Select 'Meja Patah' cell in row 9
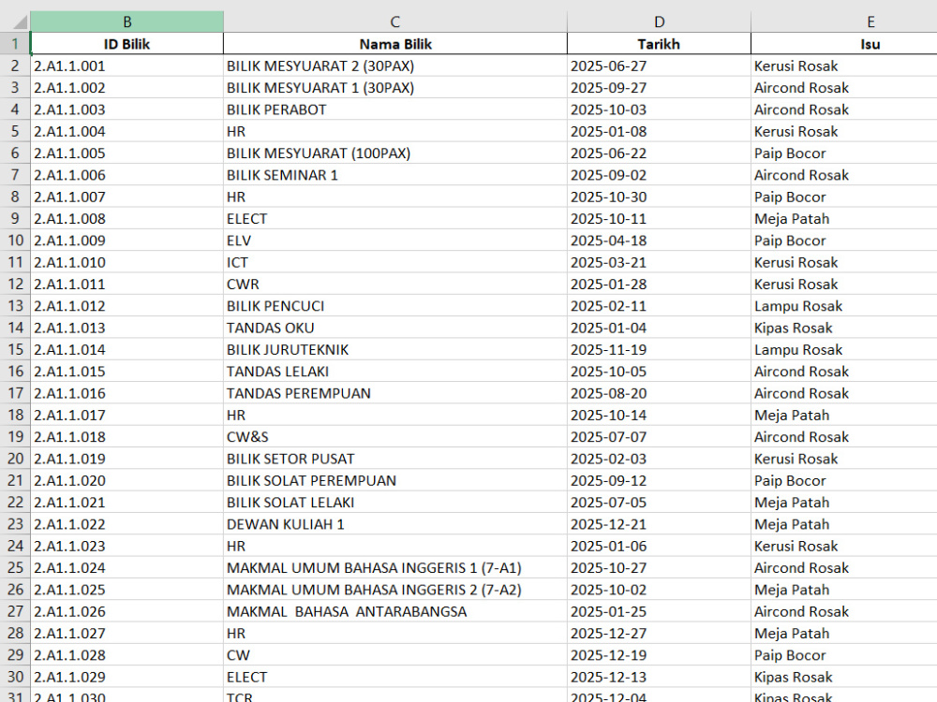Screen dimensions: 937x702 click(844, 218)
